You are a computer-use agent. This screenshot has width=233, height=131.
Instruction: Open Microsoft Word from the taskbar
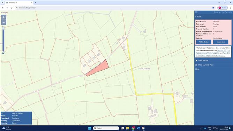click(x=138, y=128)
